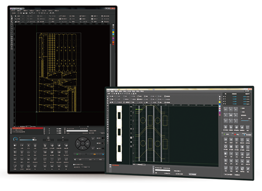The width and height of the screenshot is (262, 191).
Task: Click the center button of the jog pad
Action: [81, 143]
